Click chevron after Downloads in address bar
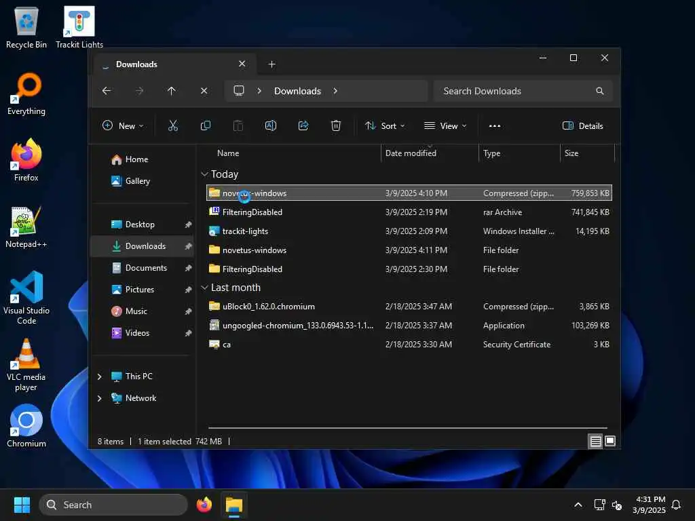Viewport: 695px width, 521px height. 335,91
